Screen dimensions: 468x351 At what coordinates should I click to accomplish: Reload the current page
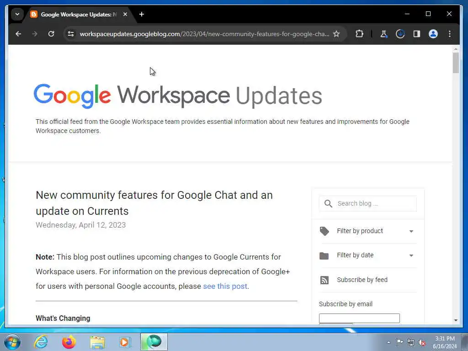click(x=51, y=34)
